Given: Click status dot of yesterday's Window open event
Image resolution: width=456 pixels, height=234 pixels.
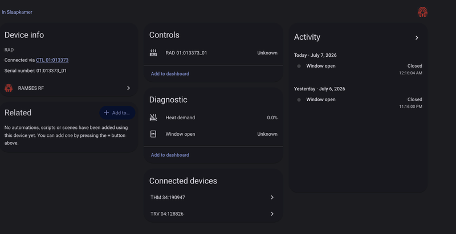Looking at the screenshot, I should tap(299, 99).
